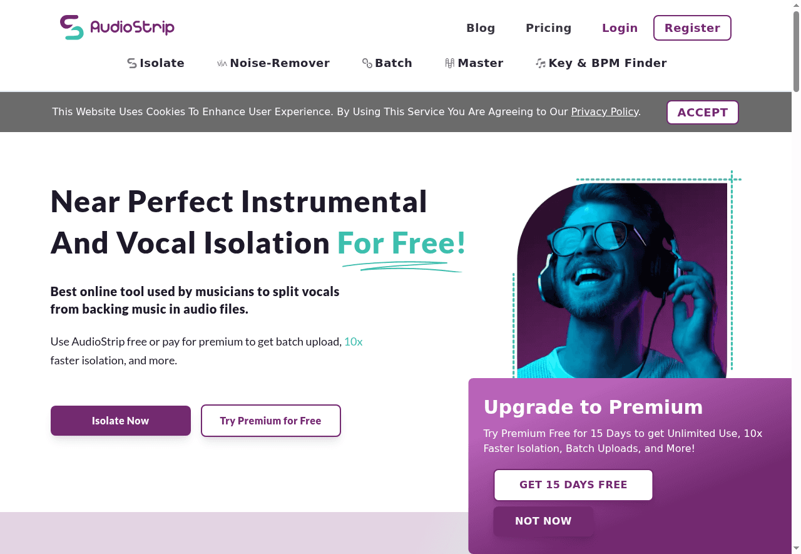Click the Noise-Remover waveform icon

(x=222, y=63)
